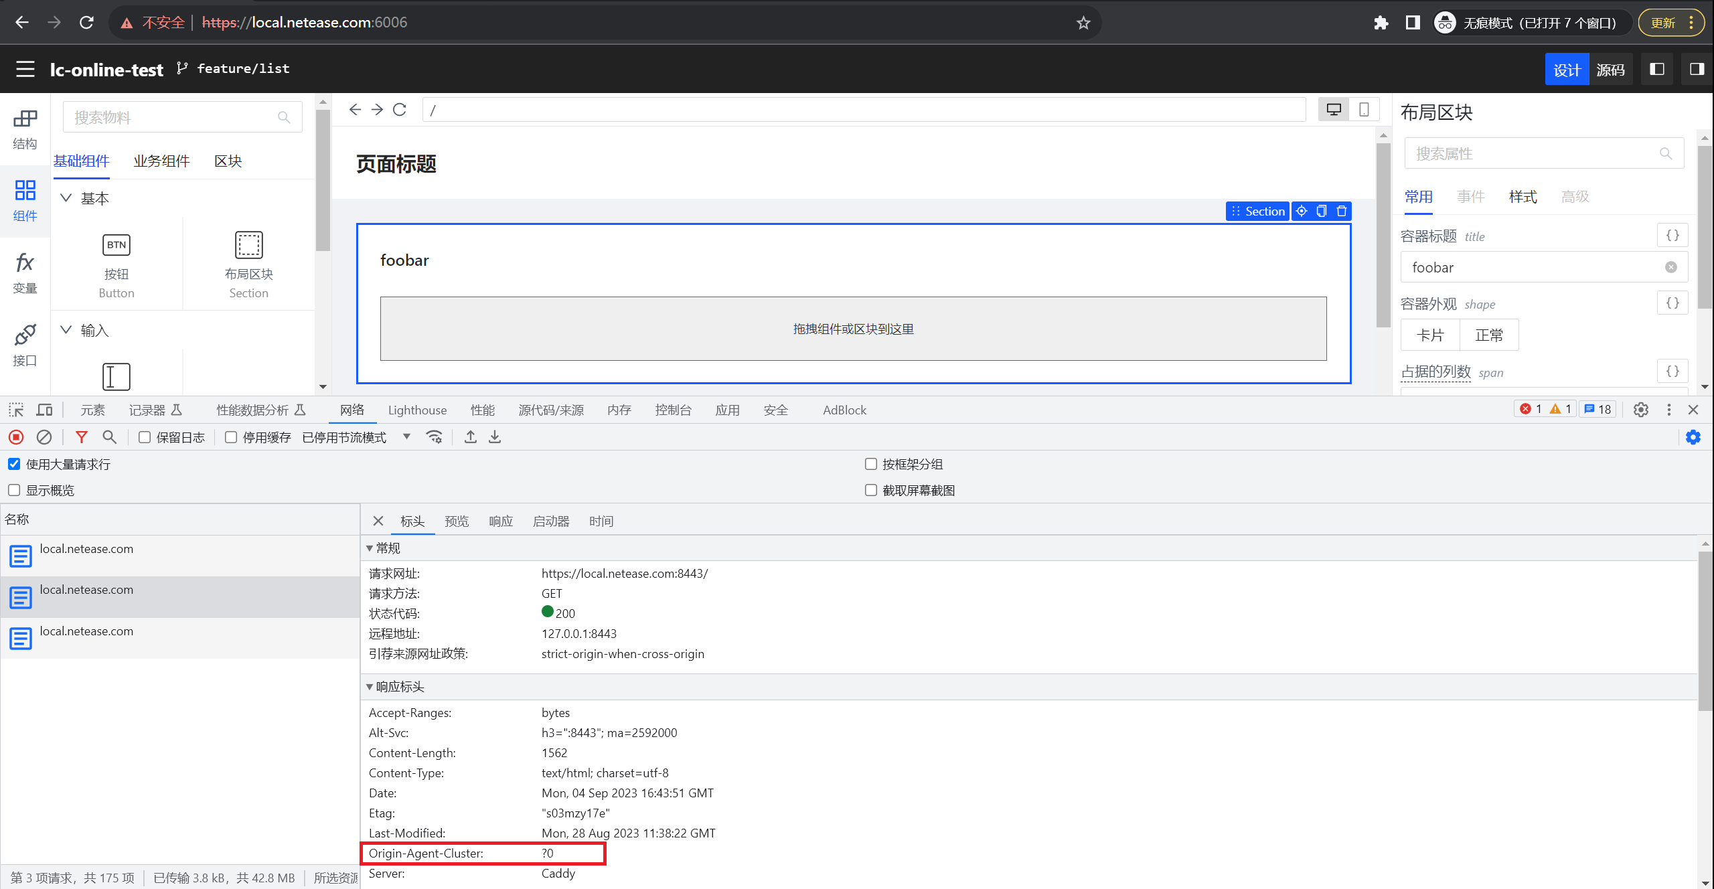Open the 业务组件 components tab

click(x=161, y=161)
